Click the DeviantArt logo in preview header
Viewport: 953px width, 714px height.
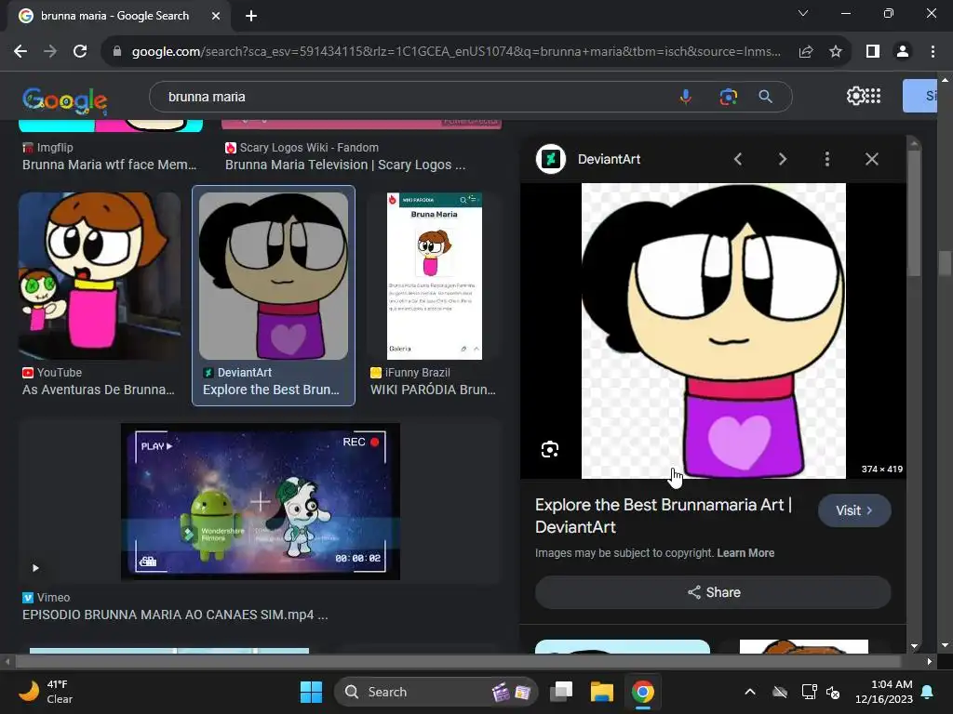551,159
